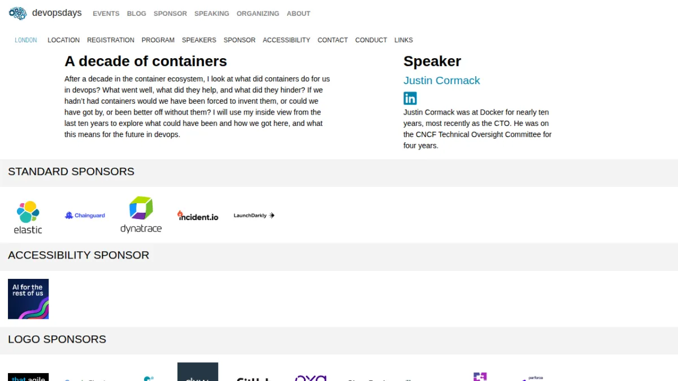Click the LONDON event link

tap(26, 40)
